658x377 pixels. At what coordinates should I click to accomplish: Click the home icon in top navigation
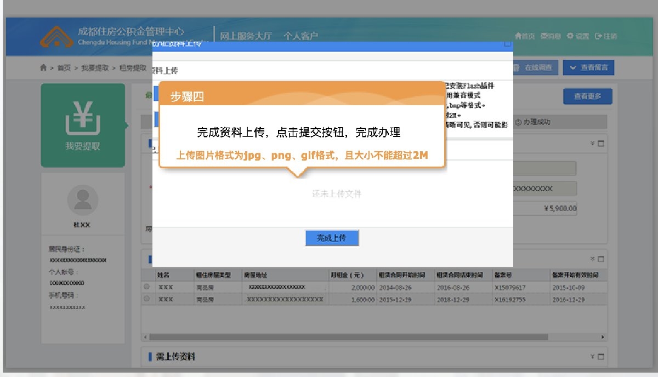click(x=519, y=35)
